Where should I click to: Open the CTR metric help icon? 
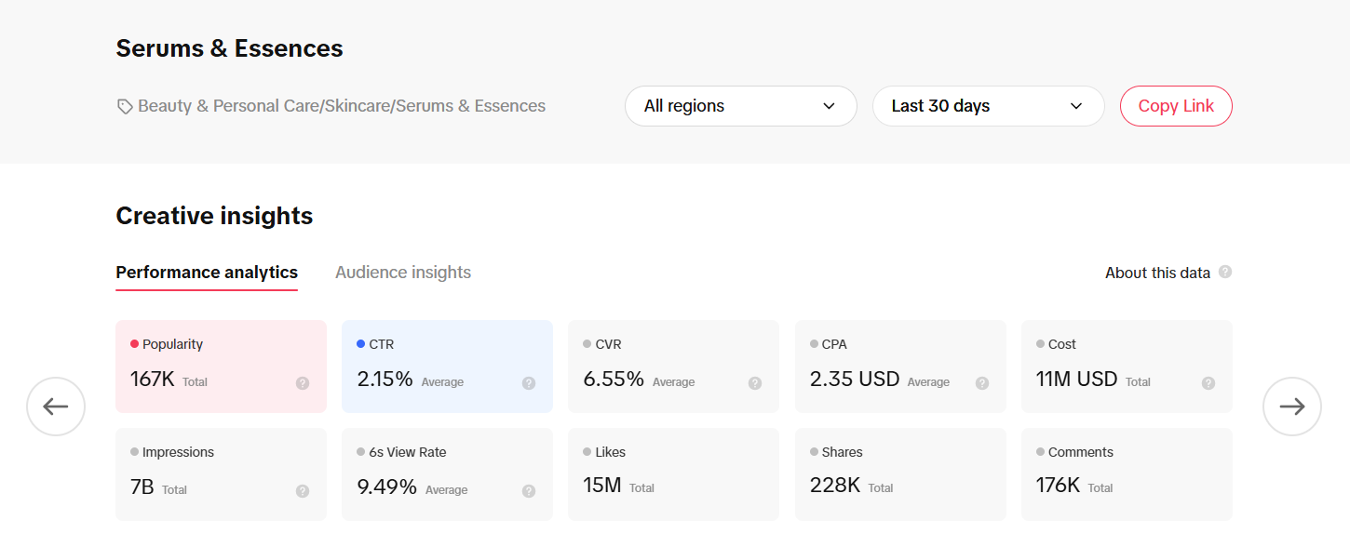[x=528, y=382]
